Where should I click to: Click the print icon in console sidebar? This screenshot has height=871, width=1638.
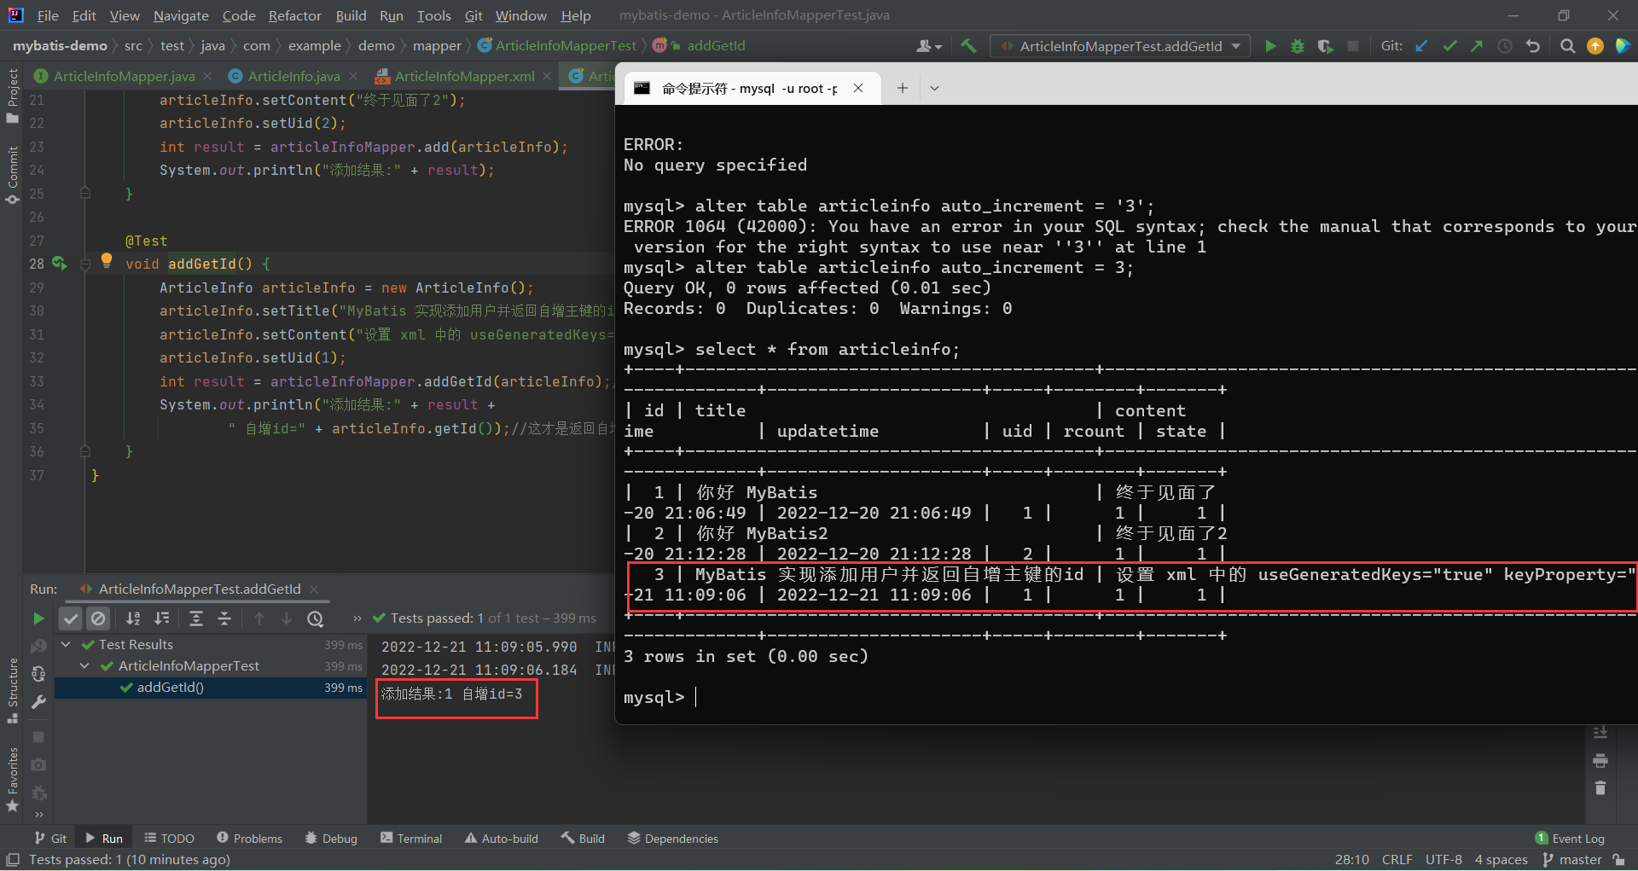1600,760
